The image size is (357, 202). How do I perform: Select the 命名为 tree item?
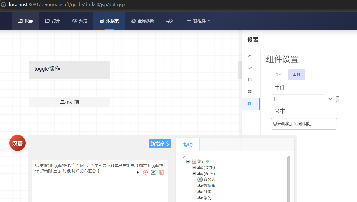209,179
